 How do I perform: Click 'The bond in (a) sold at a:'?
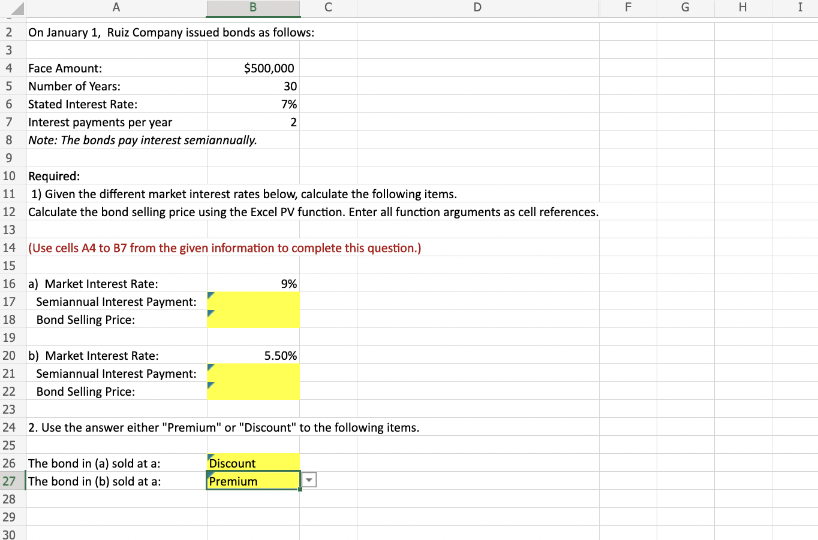tap(94, 463)
